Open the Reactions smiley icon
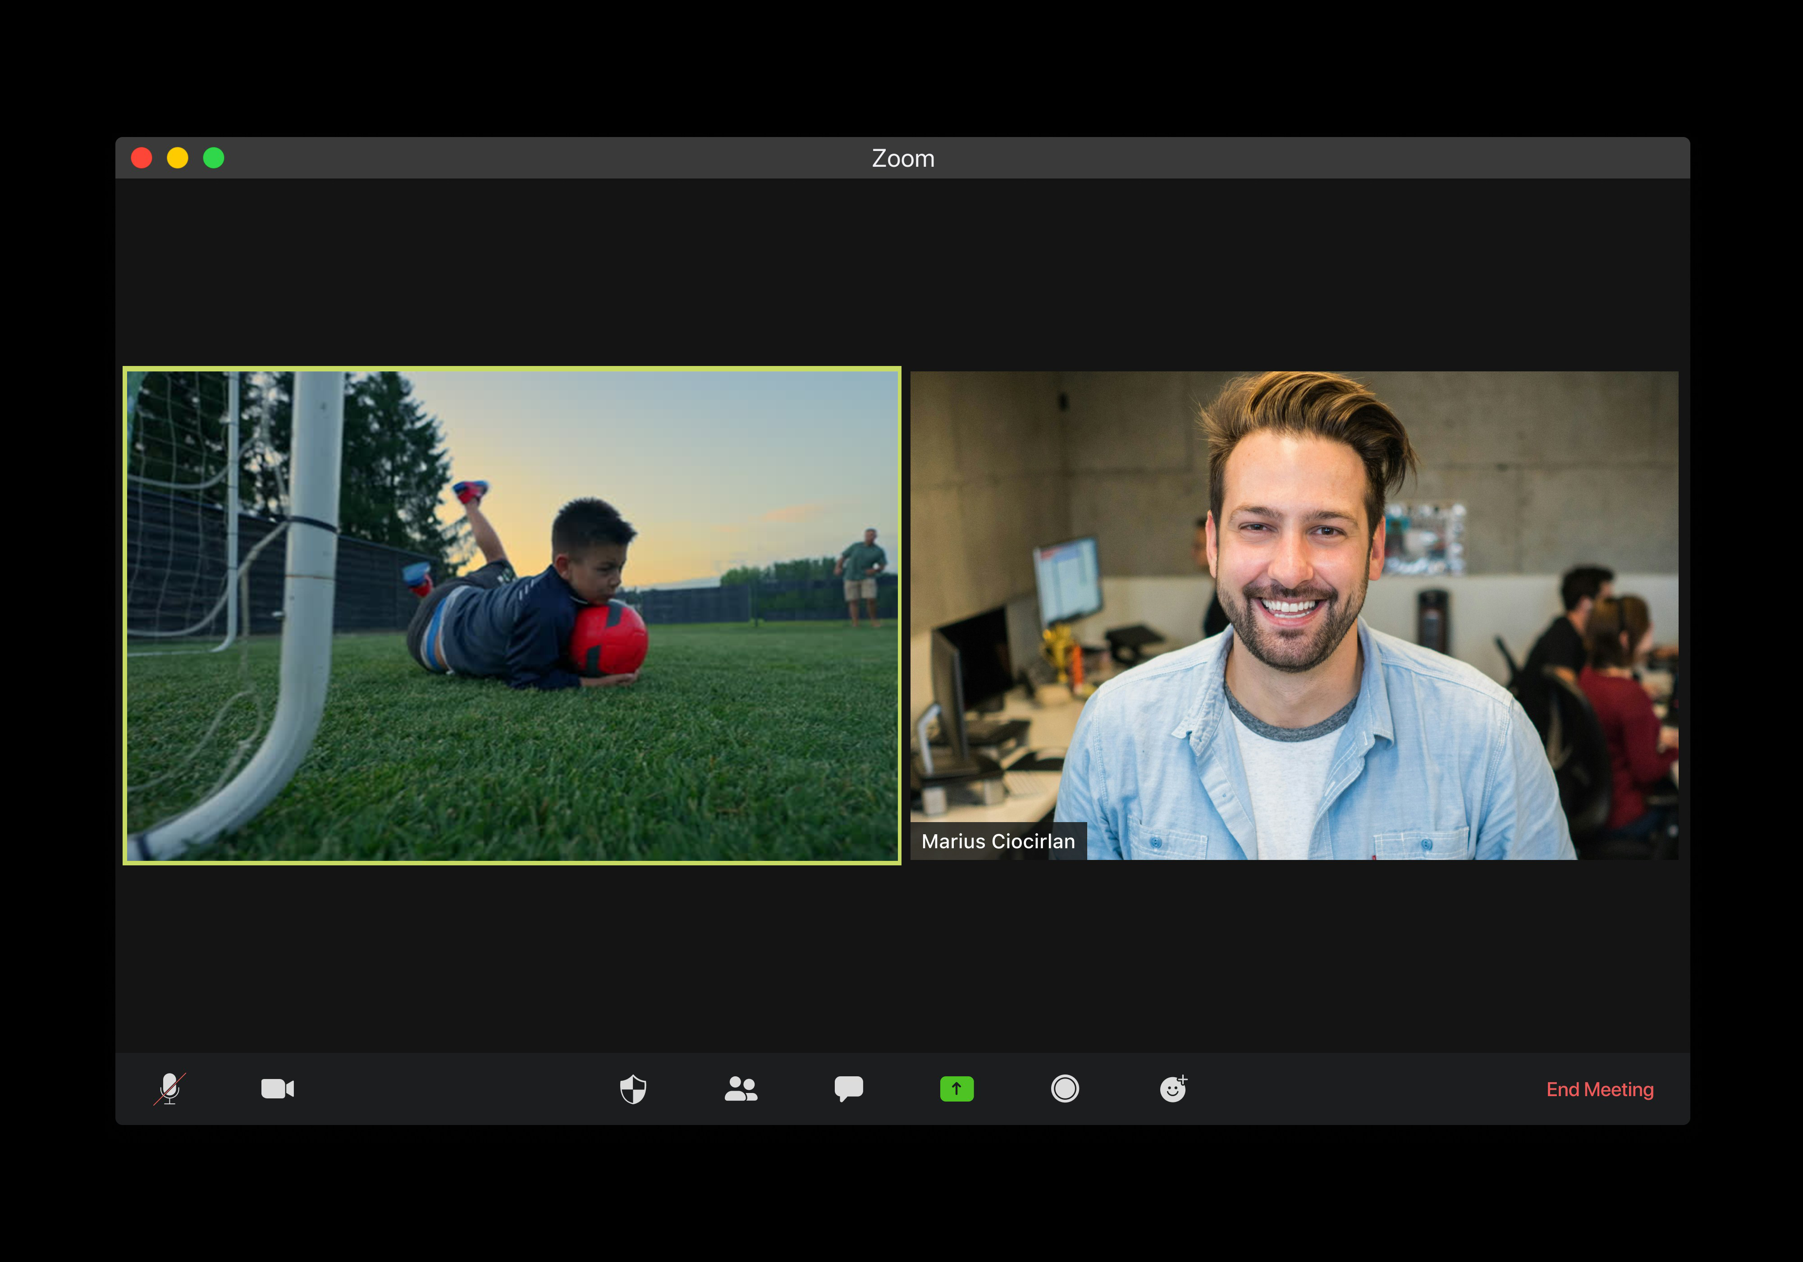 [1173, 1088]
